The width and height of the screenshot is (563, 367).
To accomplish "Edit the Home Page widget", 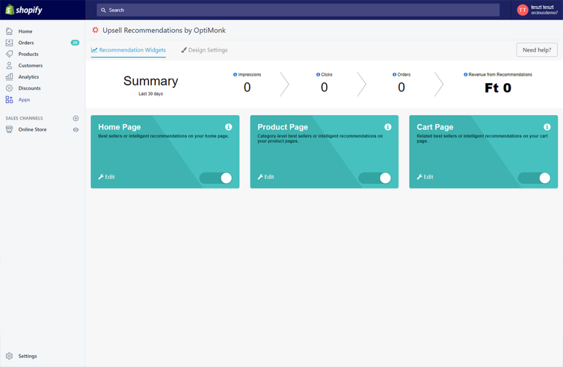I will coord(107,176).
